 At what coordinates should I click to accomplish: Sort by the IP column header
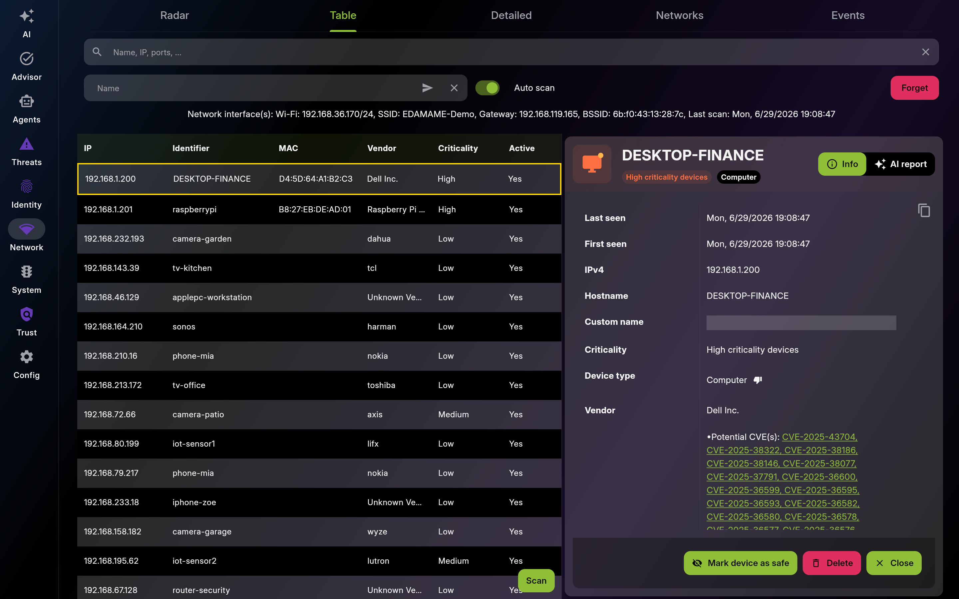click(88, 148)
